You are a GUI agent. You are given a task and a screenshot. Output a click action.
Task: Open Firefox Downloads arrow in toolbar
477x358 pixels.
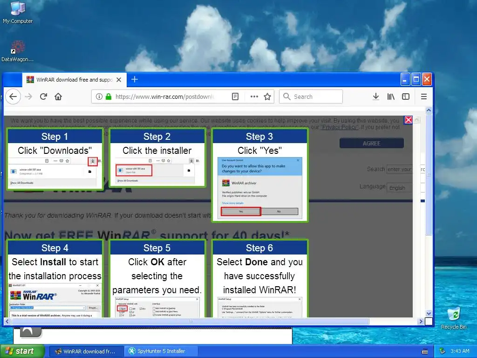pos(376,97)
